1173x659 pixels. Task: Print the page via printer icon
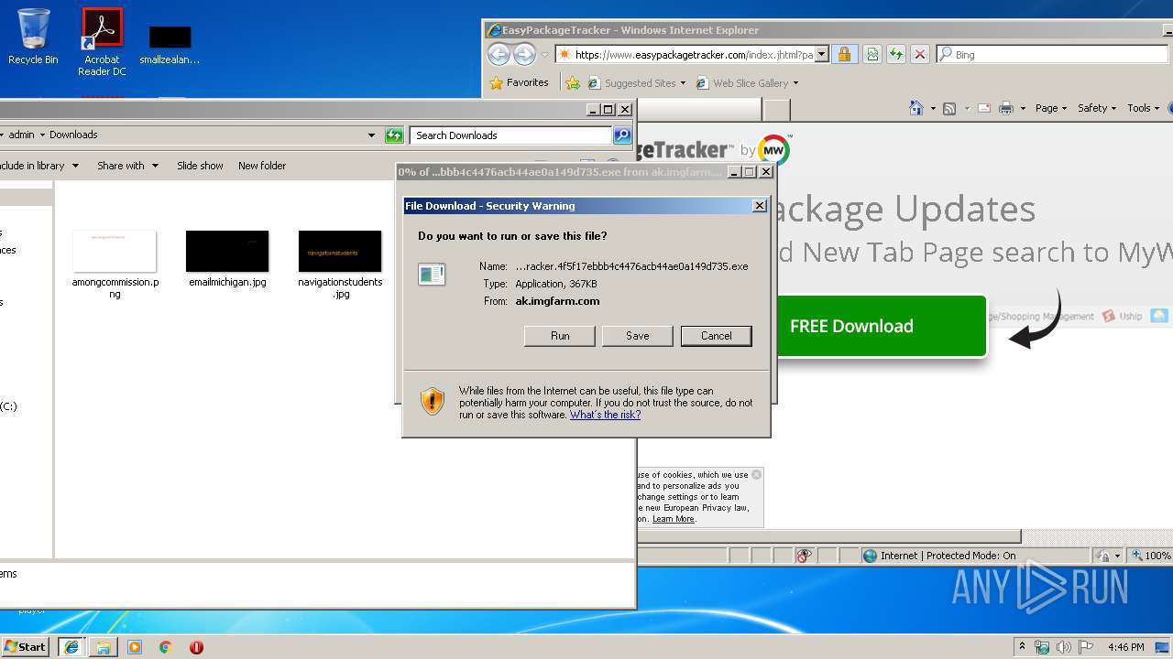(1005, 108)
